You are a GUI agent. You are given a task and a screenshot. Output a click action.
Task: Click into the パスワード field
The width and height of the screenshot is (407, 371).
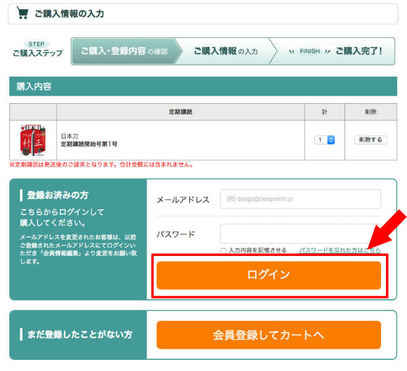tap(300, 234)
